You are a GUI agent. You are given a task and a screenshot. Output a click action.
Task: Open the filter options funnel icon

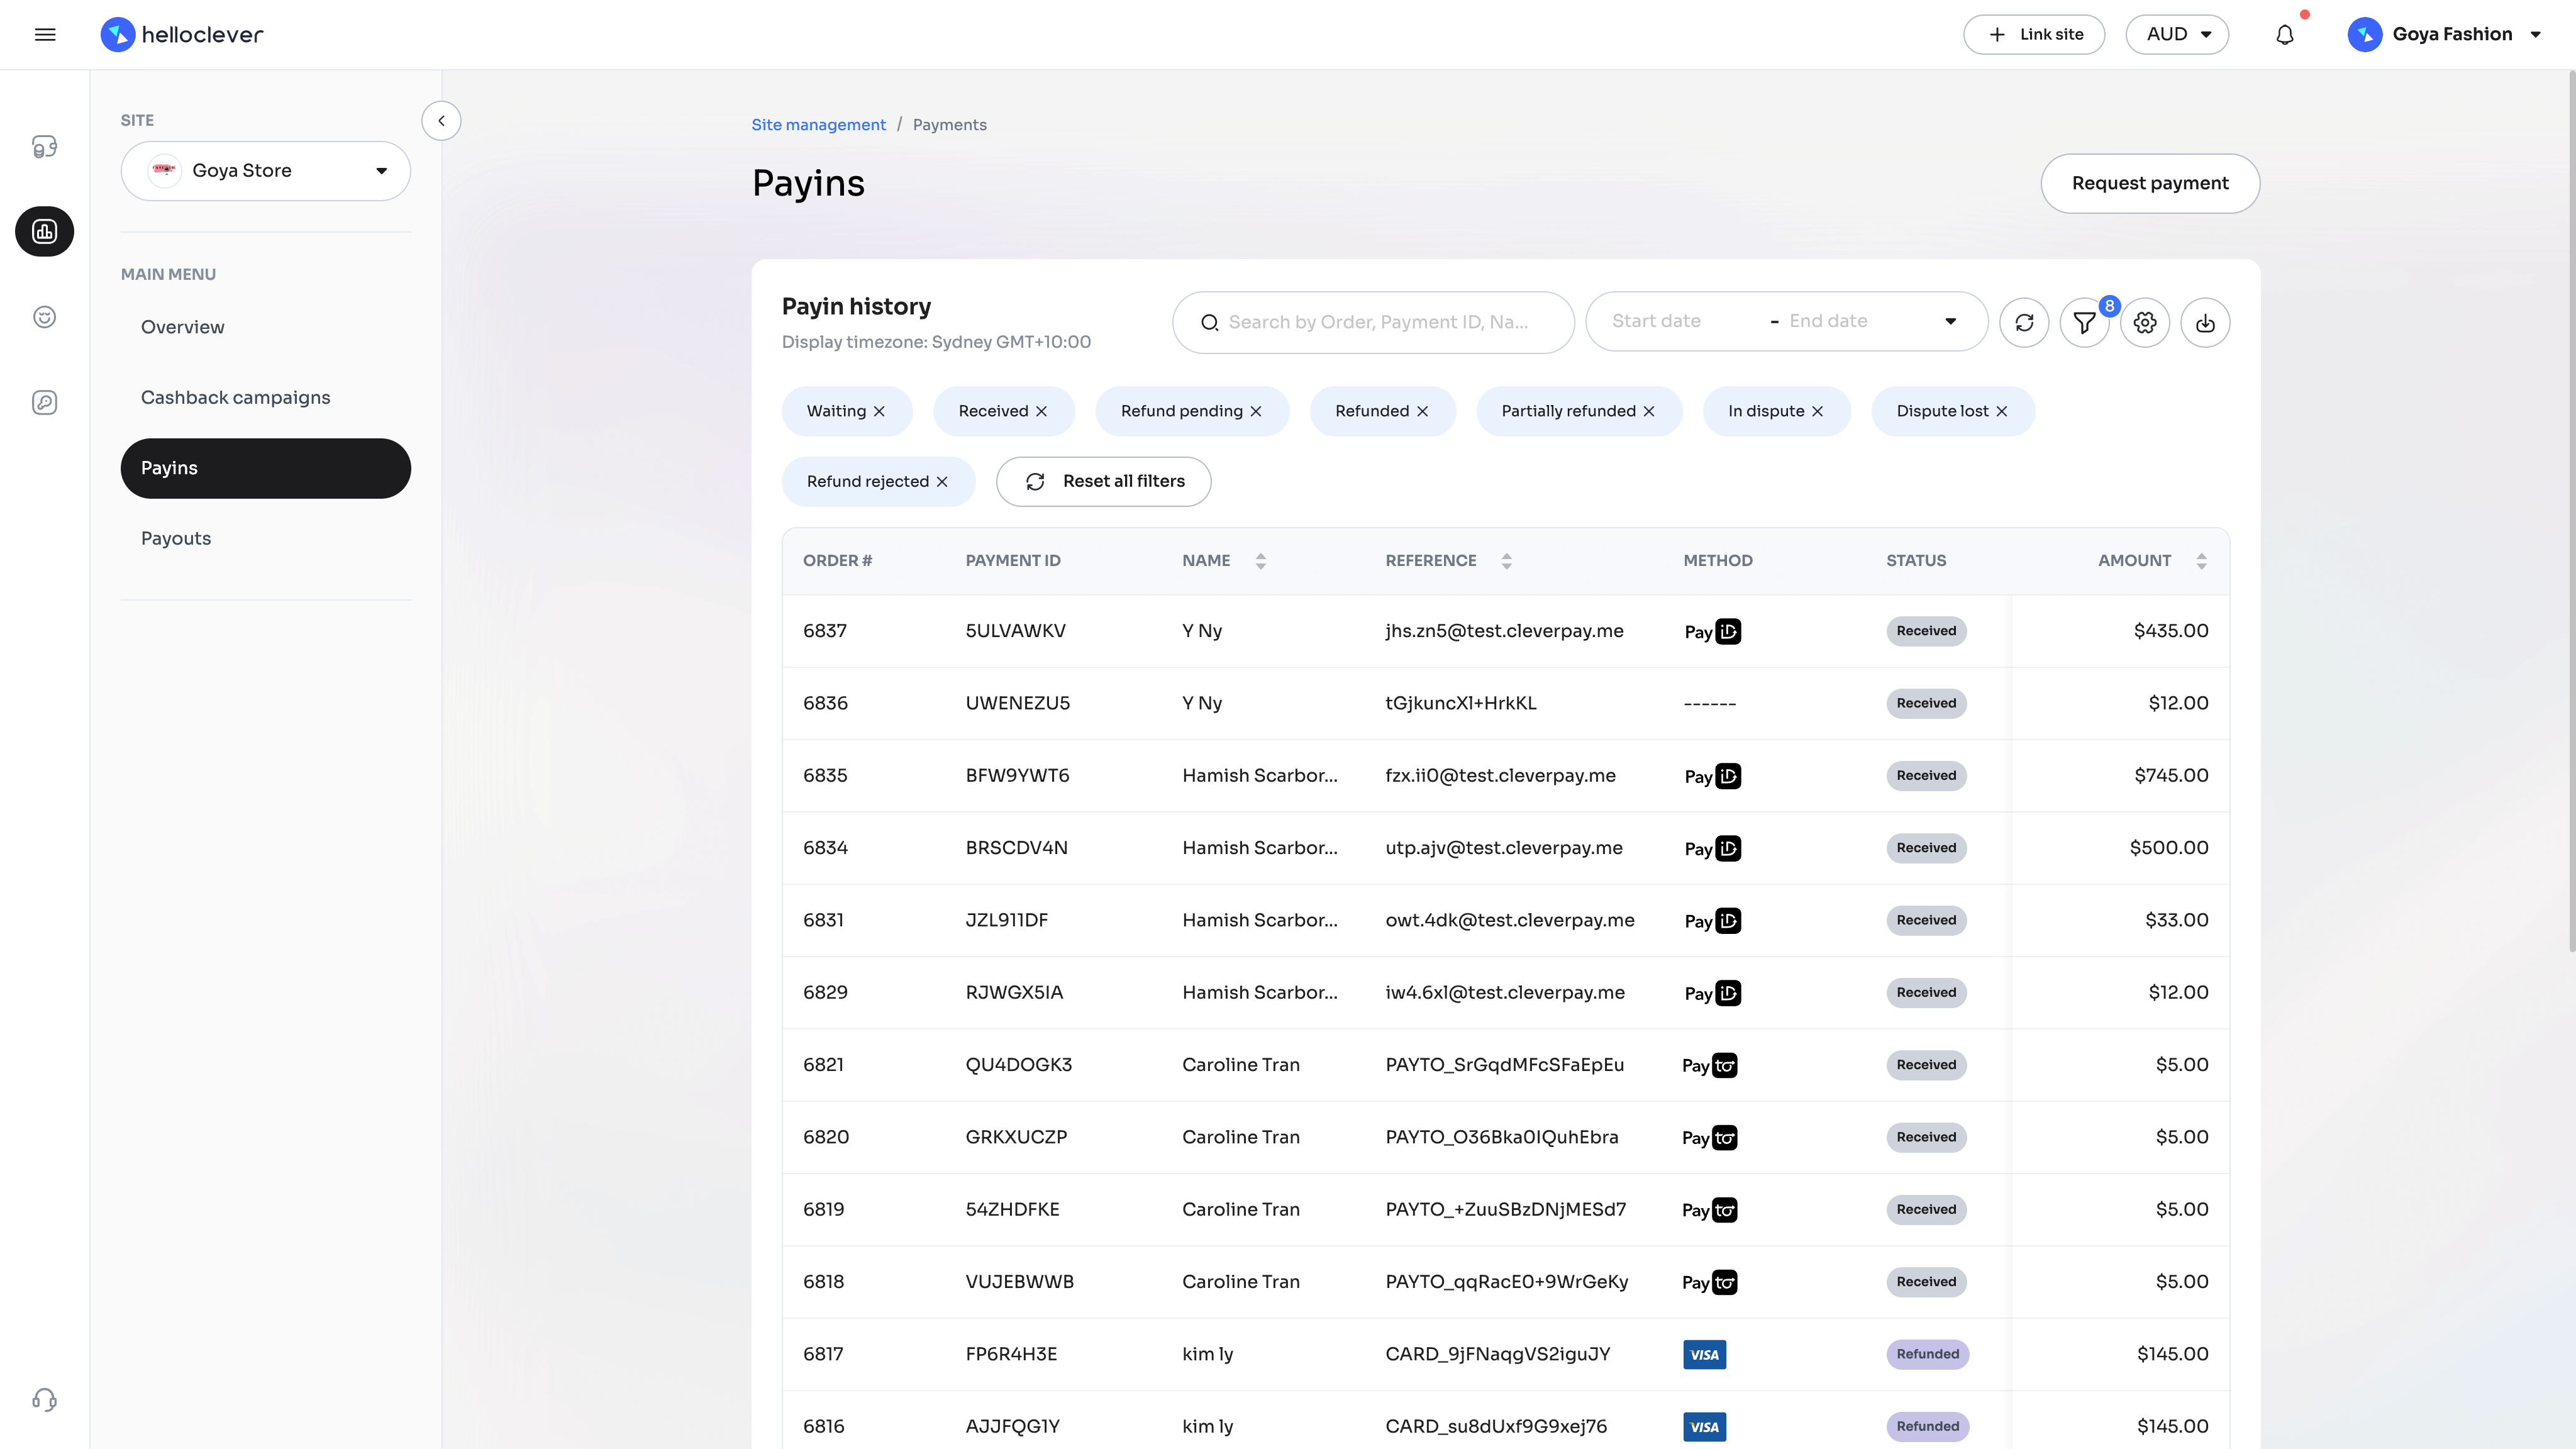pyautogui.click(x=2084, y=323)
